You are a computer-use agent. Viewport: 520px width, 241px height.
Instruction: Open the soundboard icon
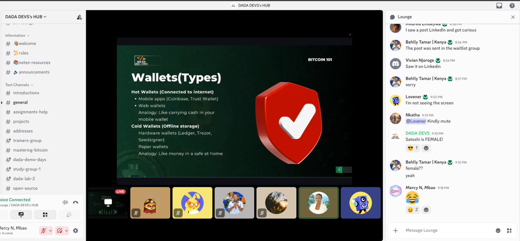point(68,215)
